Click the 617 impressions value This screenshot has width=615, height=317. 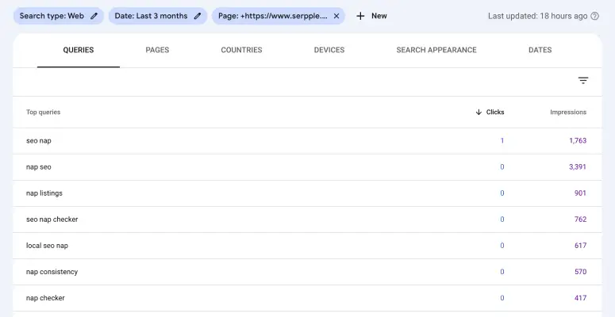580,246
